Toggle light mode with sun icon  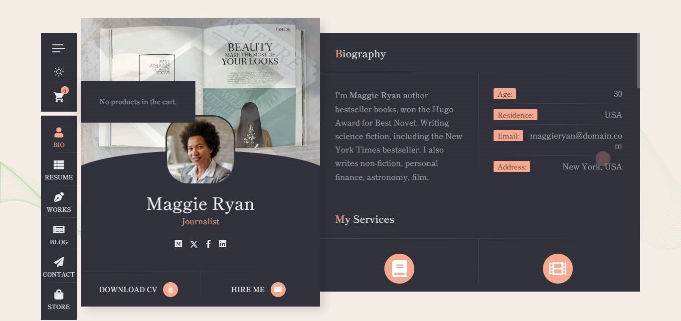tap(59, 72)
